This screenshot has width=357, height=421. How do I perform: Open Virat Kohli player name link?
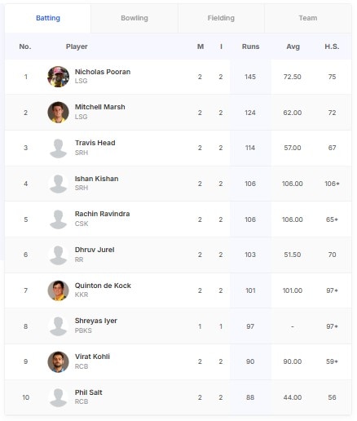tap(92, 357)
